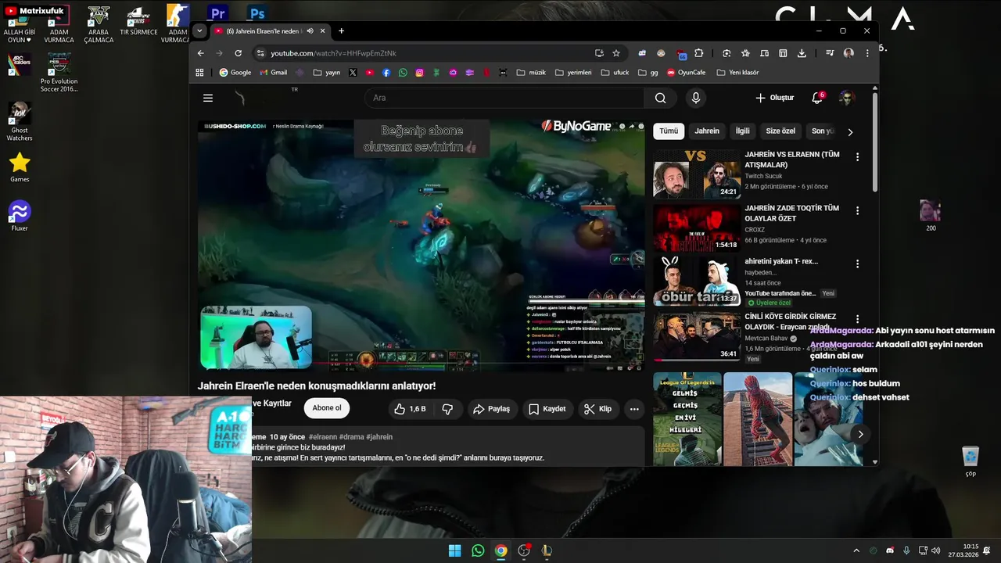Click the Kaydet save button

click(547, 408)
